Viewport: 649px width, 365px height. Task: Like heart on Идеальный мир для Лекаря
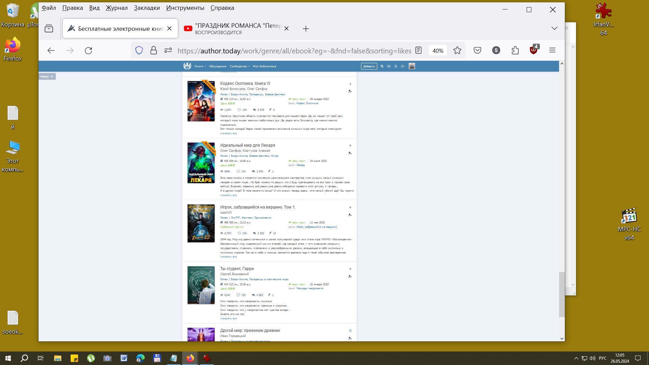click(239, 171)
